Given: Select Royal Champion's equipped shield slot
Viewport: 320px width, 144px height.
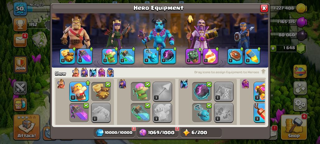Looking at the screenshot, I should pos(235,56).
